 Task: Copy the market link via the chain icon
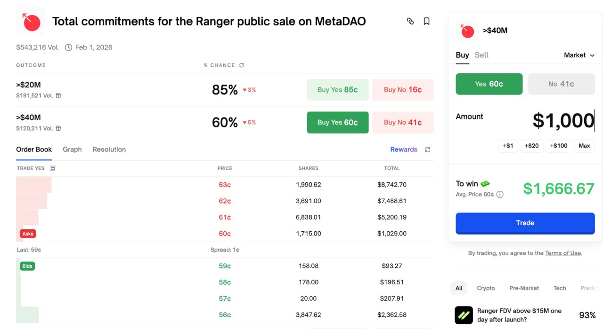[410, 21]
